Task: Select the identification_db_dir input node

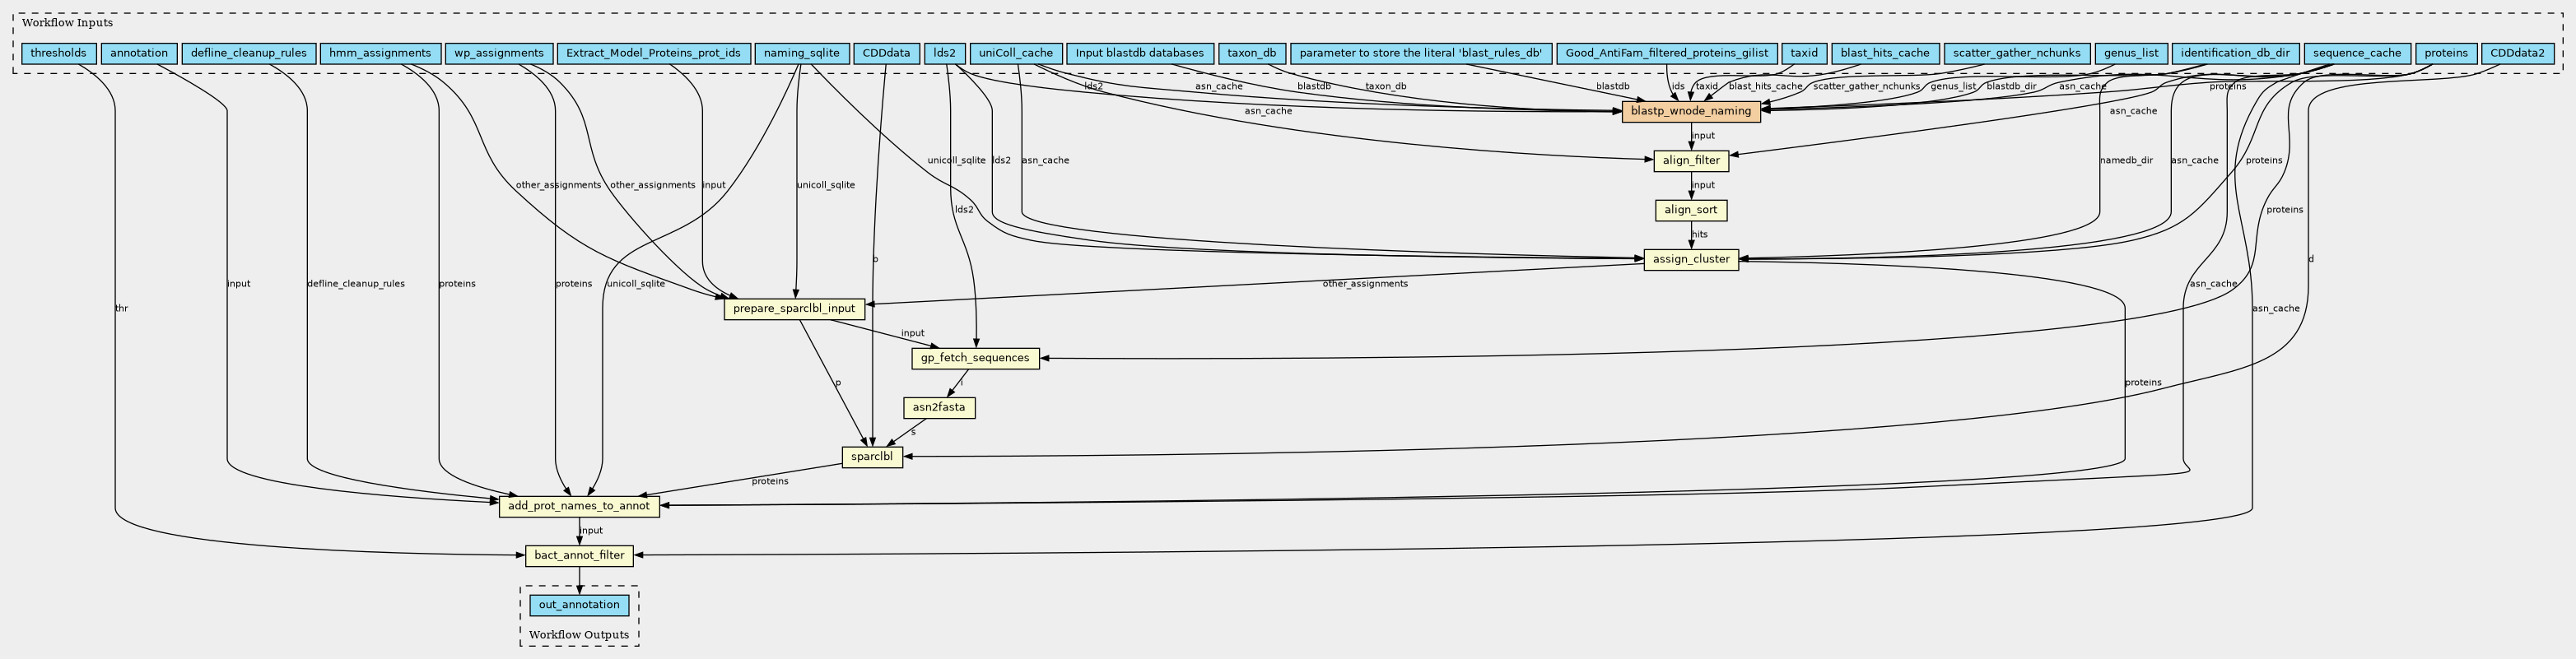Action: tap(2235, 53)
